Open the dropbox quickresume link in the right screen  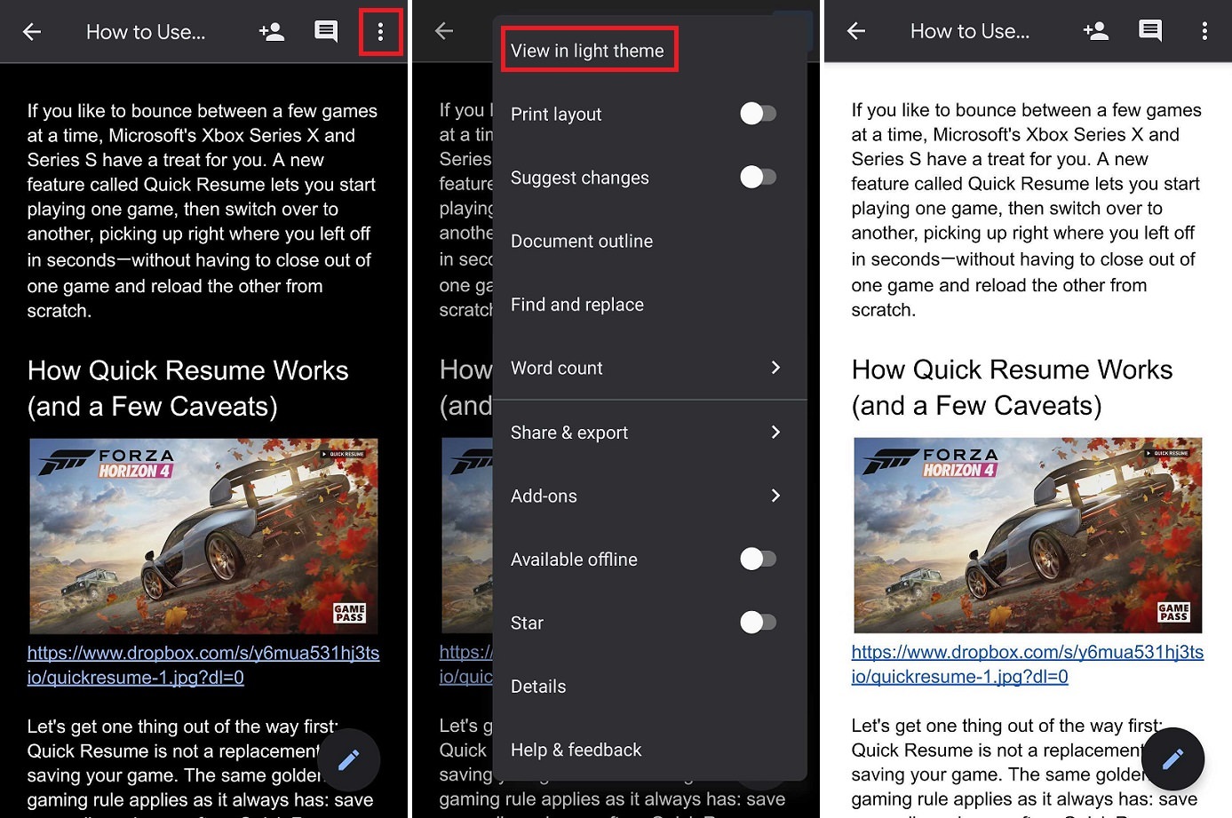tap(1028, 664)
